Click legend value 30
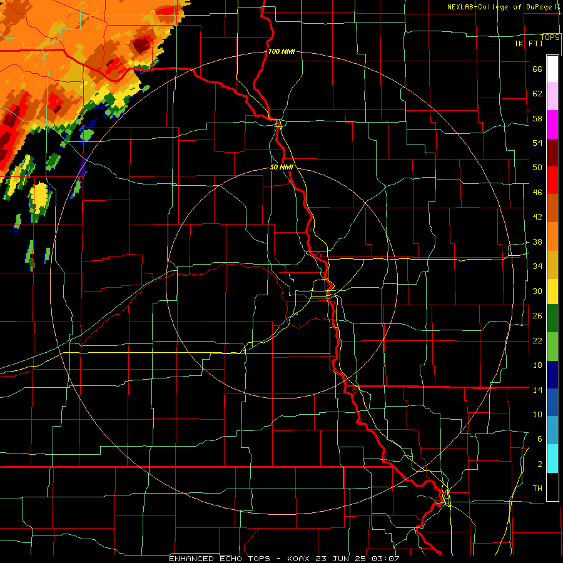 (537, 291)
